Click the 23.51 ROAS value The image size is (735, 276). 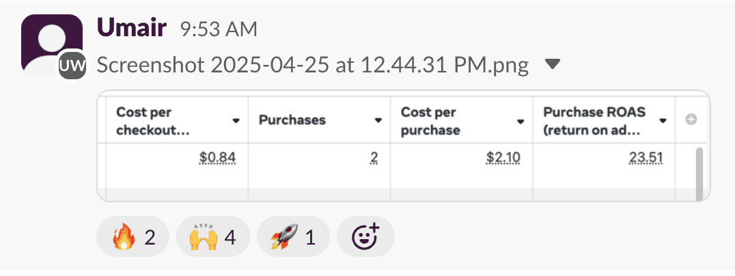pos(646,158)
